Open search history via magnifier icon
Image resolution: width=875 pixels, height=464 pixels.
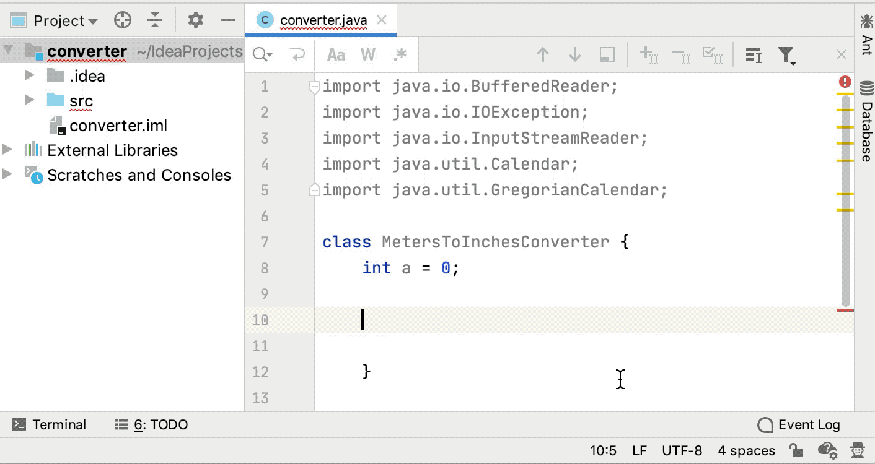tap(261, 54)
